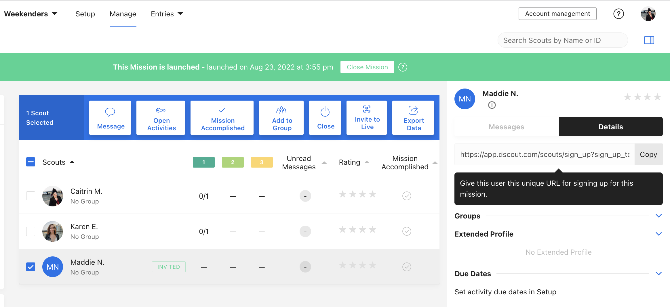Open the help question mark icon in header
The height and width of the screenshot is (307, 670).
618,14
